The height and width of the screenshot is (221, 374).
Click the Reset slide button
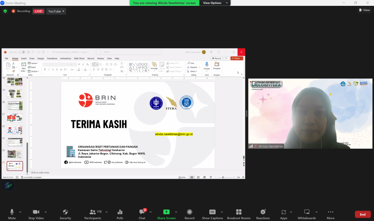(32, 67)
